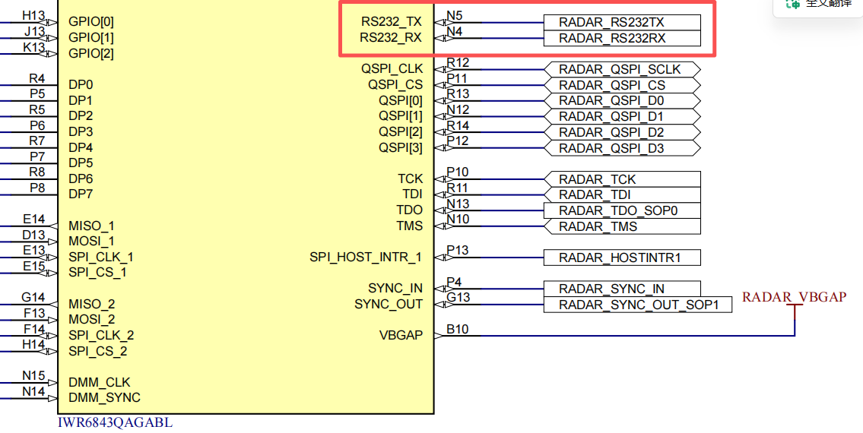Click pin number P10

tap(458, 172)
